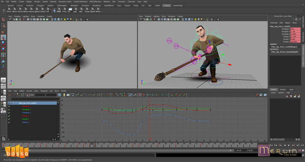The width and height of the screenshot is (305, 162).
Task: Choose the Scale tool cube icon
Action: tap(3, 49)
